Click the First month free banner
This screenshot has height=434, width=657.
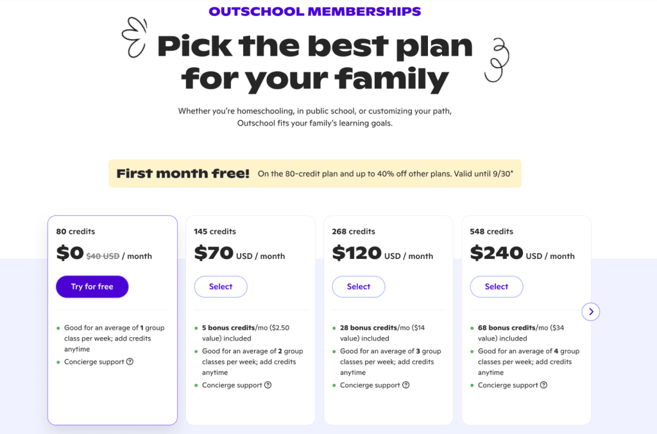point(314,173)
